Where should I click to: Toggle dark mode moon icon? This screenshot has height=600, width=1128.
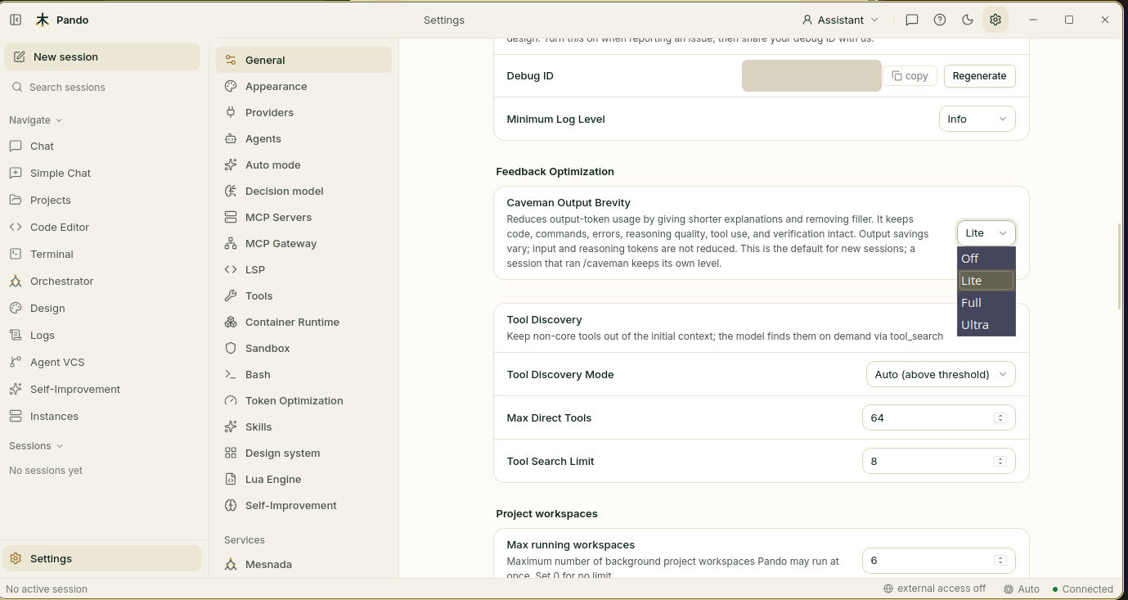[x=968, y=20]
